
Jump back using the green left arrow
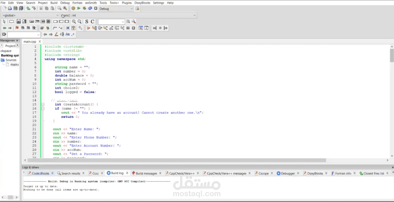(x=4, y=28)
